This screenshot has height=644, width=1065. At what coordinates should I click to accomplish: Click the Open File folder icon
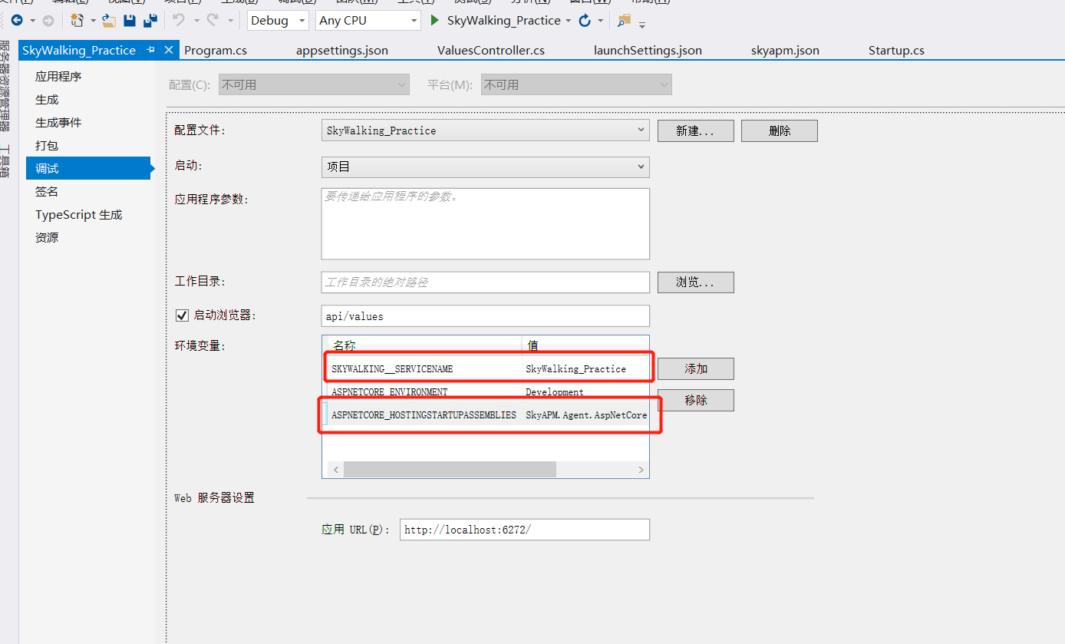[109, 21]
